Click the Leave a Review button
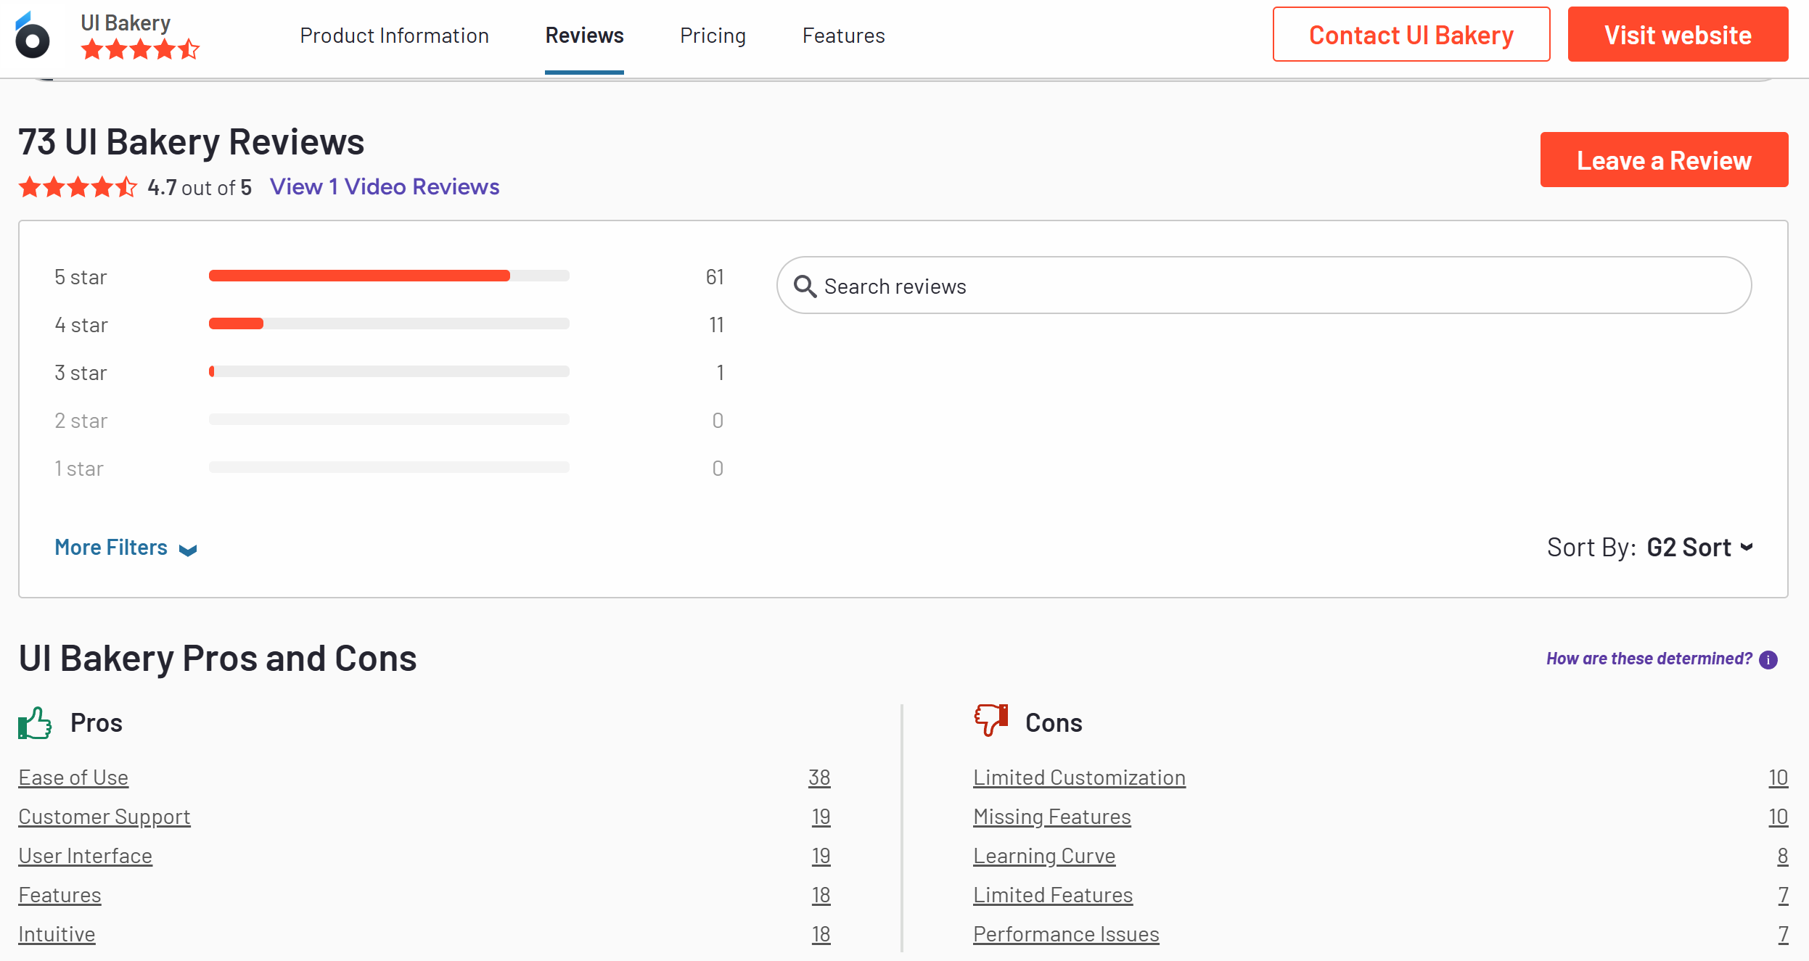 1664,160
